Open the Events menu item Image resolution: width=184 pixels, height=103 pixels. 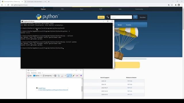(129, 25)
